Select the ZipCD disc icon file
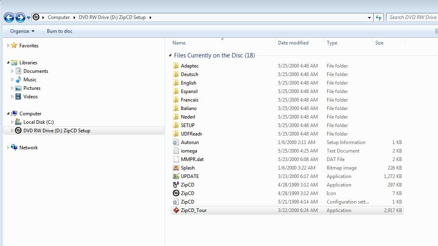Screen dimensions: 438x246 176,193
